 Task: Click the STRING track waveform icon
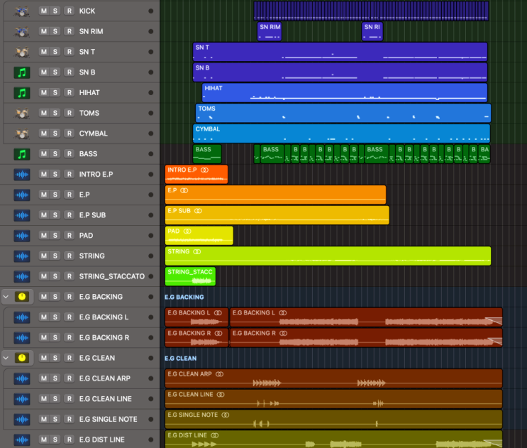tap(21, 256)
